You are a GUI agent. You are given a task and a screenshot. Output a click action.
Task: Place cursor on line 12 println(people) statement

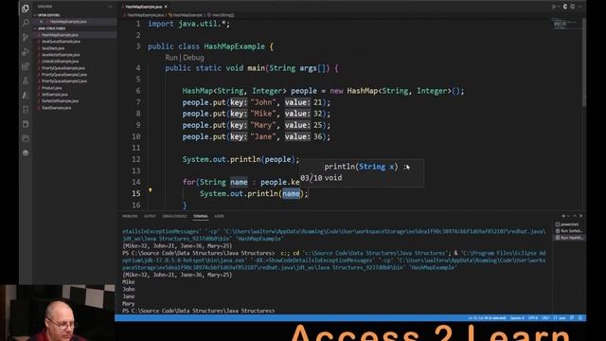[x=241, y=159]
